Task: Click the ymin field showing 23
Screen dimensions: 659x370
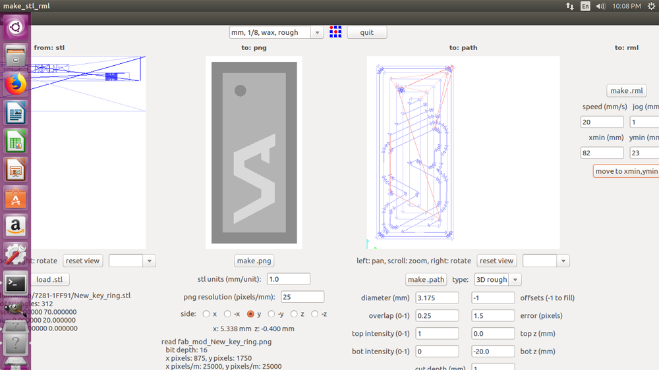Action: click(x=645, y=153)
